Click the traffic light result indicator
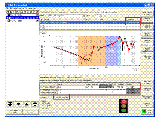The height and width of the screenshot is (119, 159). pyautogui.click(x=124, y=106)
